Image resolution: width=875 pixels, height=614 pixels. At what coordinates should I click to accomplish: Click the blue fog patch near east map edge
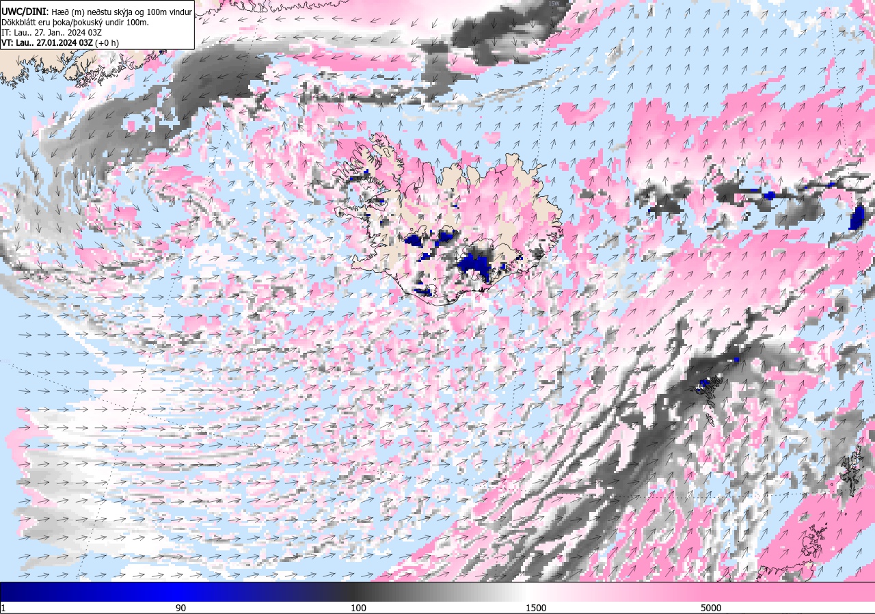pyautogui.click(x=857, y=217)
